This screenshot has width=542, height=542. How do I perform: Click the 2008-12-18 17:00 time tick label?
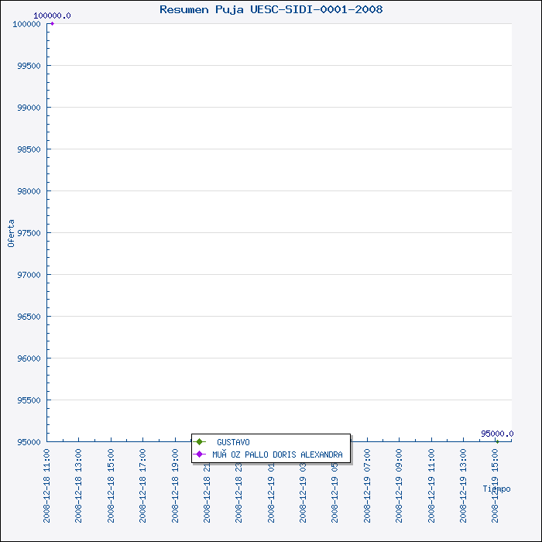coord(143,474)
